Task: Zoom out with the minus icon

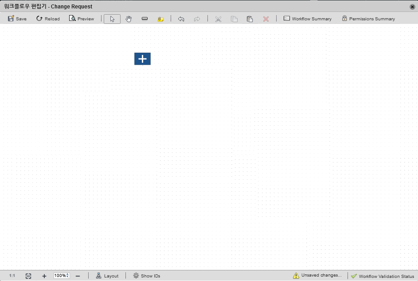Action: (78, 276)
